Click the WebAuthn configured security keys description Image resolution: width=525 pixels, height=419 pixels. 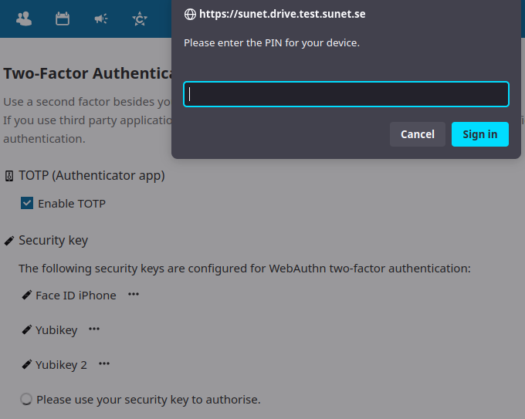[245, 269]
